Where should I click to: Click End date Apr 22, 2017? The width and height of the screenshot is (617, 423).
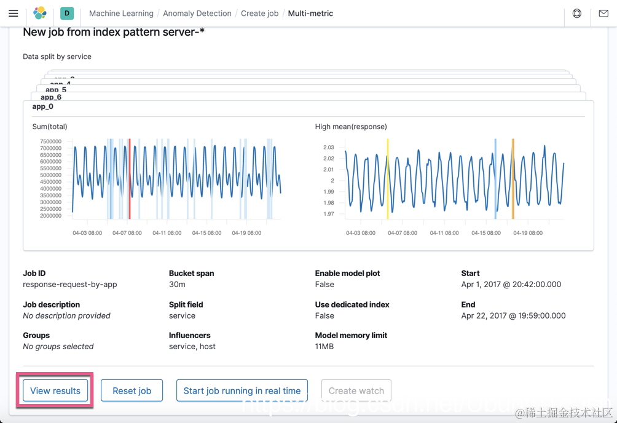[x=514, y=315]
